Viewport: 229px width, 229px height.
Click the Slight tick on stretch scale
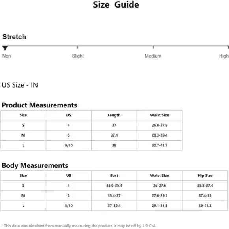78,47
